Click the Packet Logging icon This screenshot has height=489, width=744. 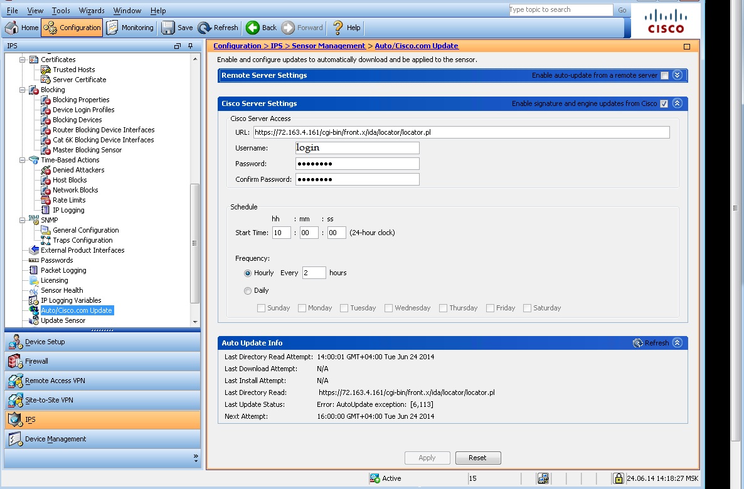click(x=34, y=270)
